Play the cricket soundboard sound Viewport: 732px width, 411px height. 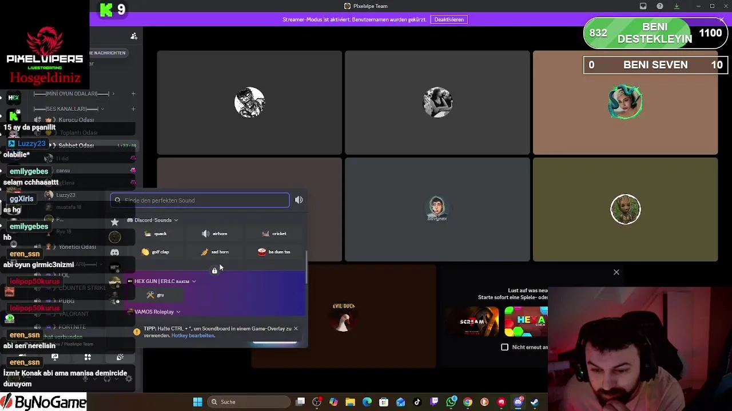(x=274, y=233)
